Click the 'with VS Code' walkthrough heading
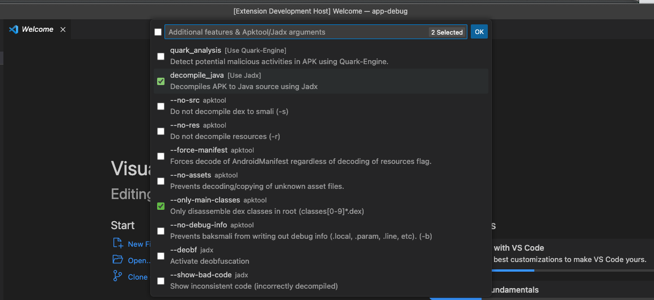 (518, 248)
